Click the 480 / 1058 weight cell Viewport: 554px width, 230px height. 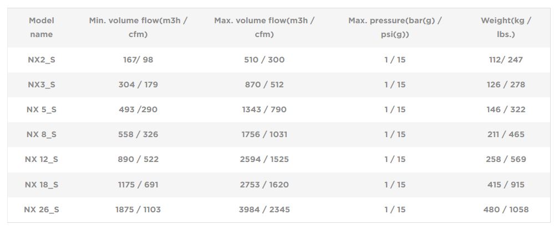pyautogui.click(x=506, y=210)
